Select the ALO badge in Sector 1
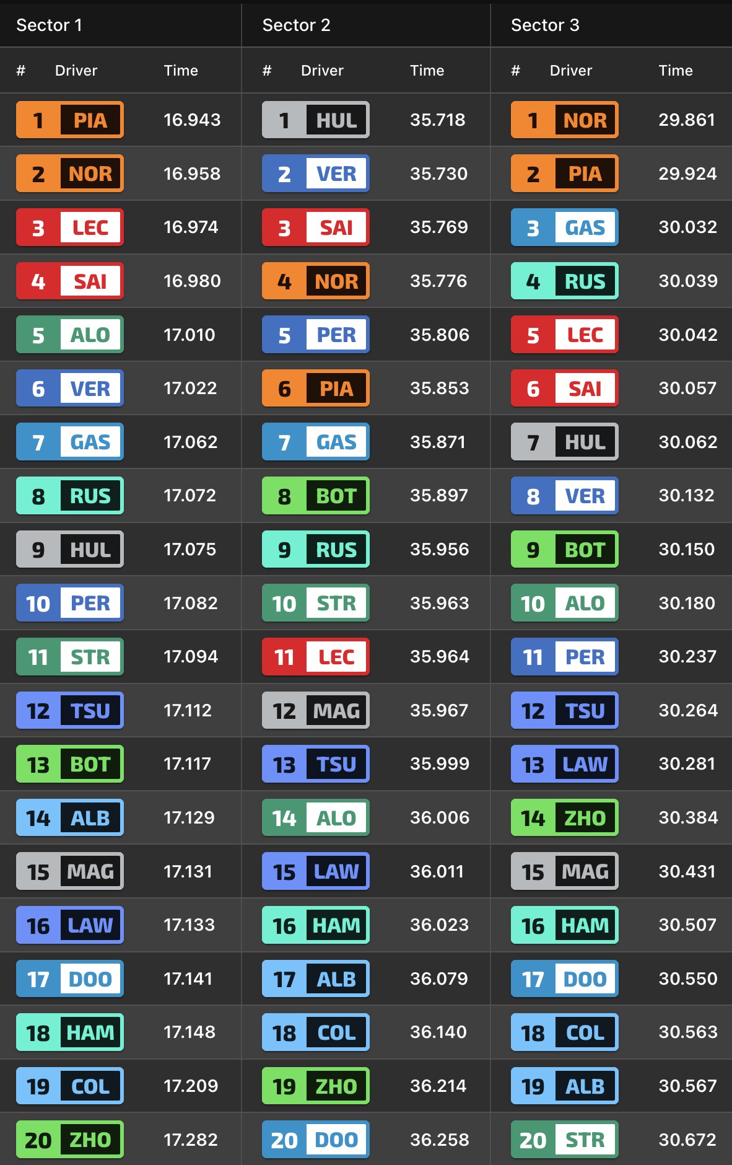Screen dimensions: 732x1165 click(x=70, y=335)
